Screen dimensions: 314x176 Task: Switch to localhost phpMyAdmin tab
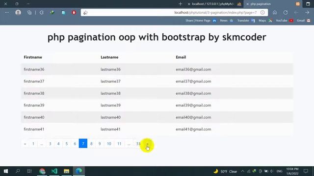click(x=214, y=4)
